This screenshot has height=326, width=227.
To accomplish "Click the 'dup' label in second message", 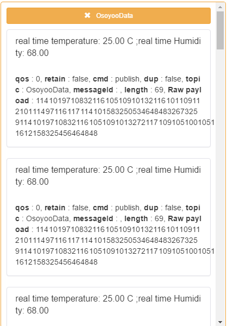I will pos(151,208).
